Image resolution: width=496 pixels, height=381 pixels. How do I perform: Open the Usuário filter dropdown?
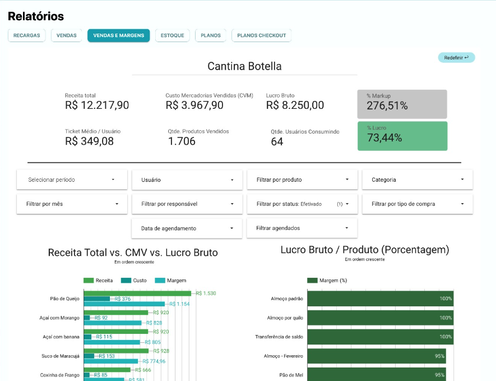187,180
